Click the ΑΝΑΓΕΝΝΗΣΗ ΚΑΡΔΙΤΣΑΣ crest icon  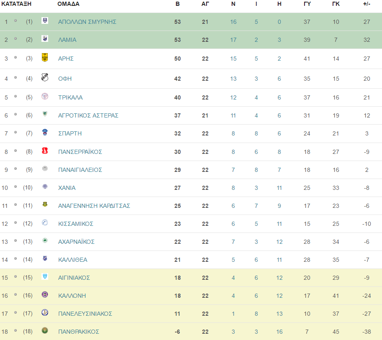(45, 205)
